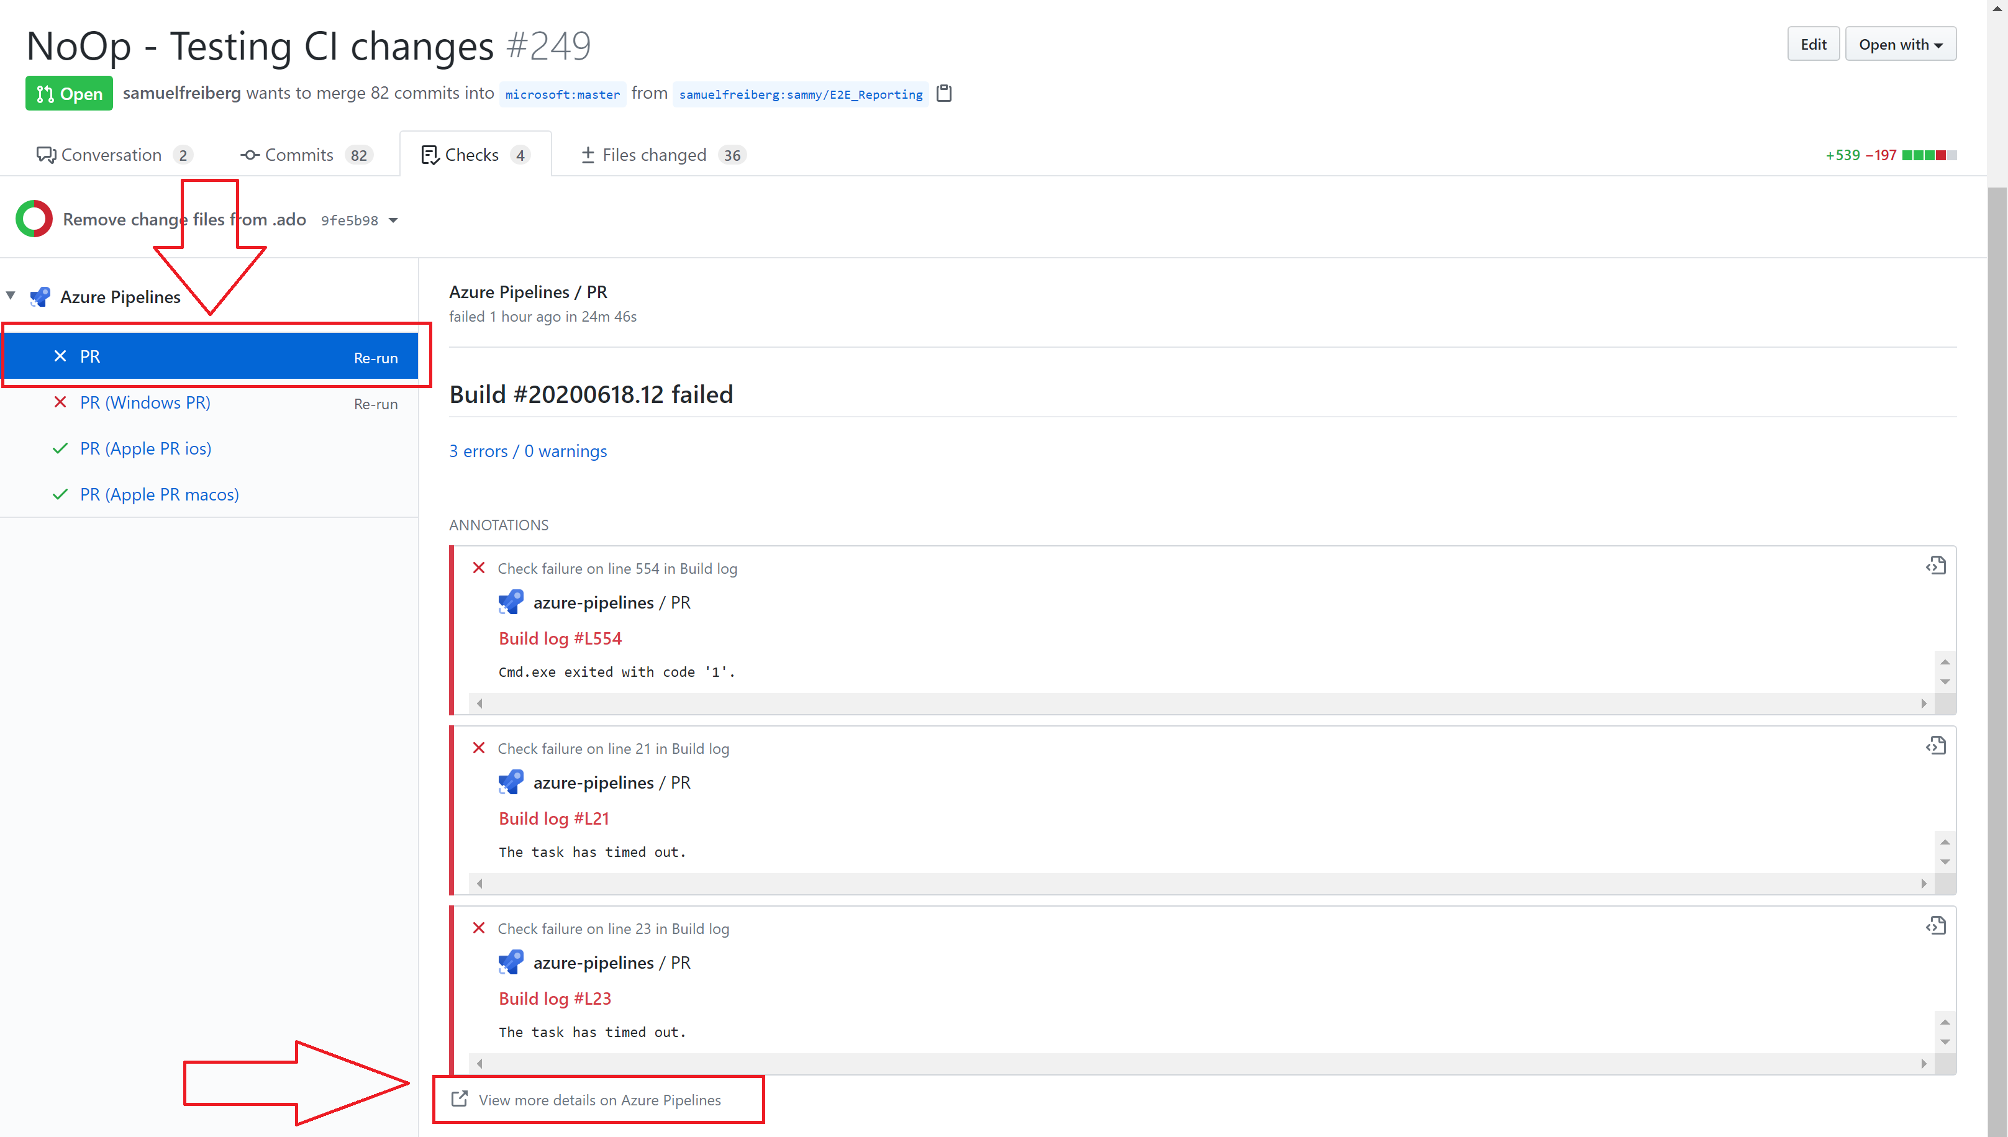
Task: Click text 'Cmd.exe exited with code '1'.'
Action: [x=617, y=671]
